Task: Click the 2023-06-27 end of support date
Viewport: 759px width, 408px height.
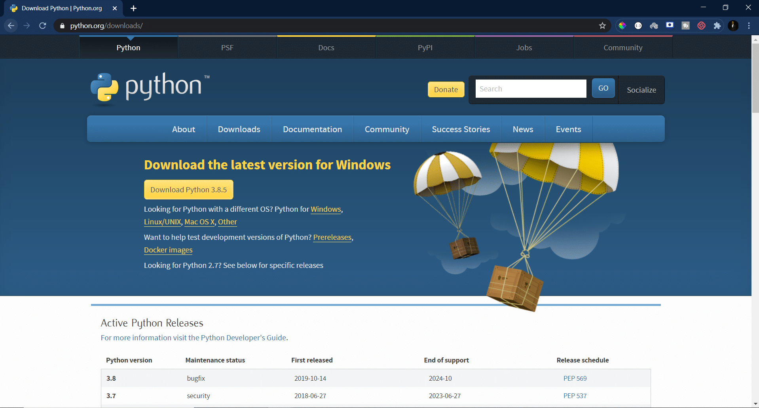Action: pyautogui.click(x=445, y=396)
